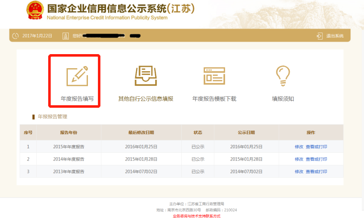Open 查看或打印 for 2013年度报告

[316, 171]
